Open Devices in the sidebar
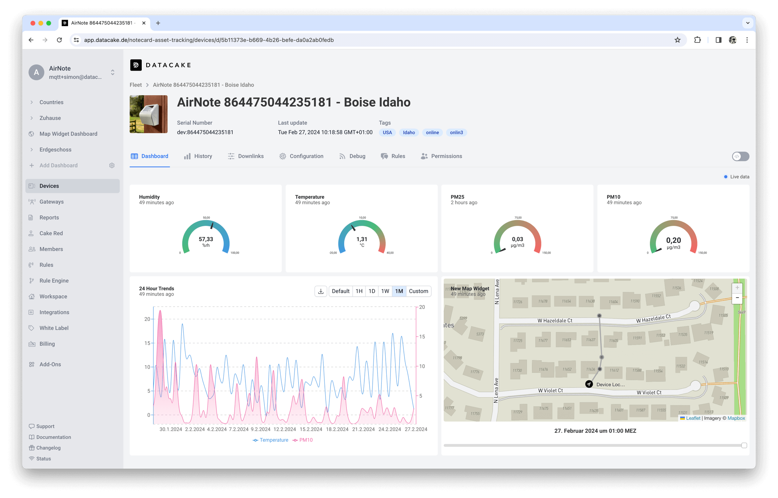This screenshot has height=498, width=778. [73, 186]
